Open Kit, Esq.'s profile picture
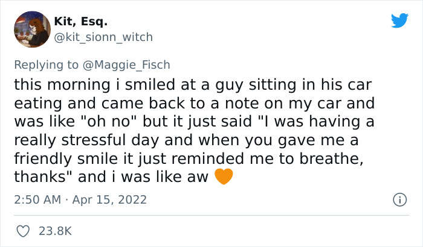Screen dimensions: 423x247 click(32, 29)
